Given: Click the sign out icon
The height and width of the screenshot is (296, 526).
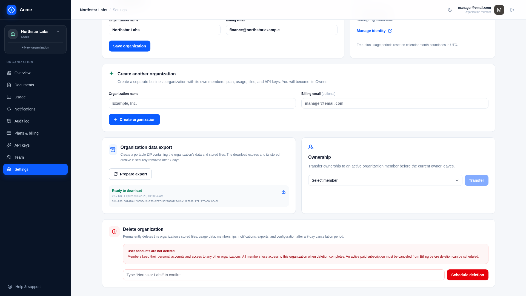Looking at the screenshot, I should coord(512,10).
